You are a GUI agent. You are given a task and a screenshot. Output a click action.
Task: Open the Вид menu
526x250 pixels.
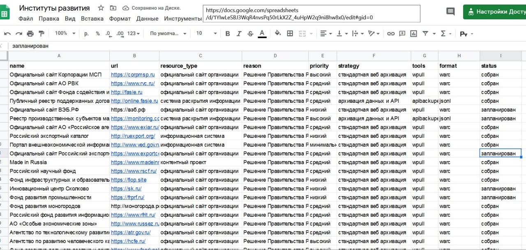[x=70, y=19]
